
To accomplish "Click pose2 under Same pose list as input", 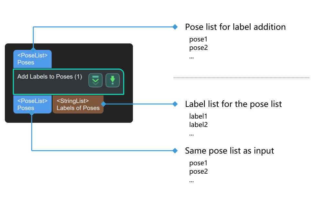I will point(198,171).
